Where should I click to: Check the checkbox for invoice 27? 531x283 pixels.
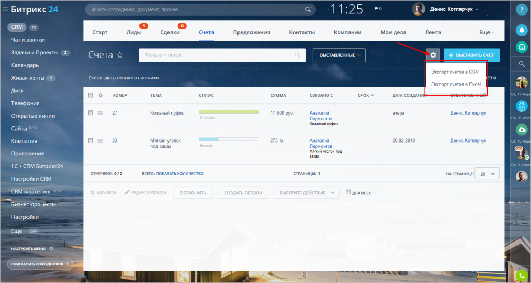(90, 112)
